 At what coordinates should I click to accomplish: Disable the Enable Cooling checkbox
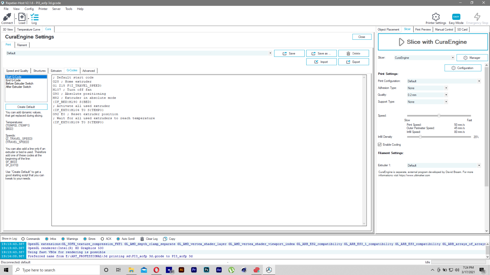pyautogui.click(x=380, y=145)
